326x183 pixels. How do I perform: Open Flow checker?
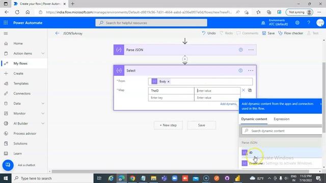(291, 33)
